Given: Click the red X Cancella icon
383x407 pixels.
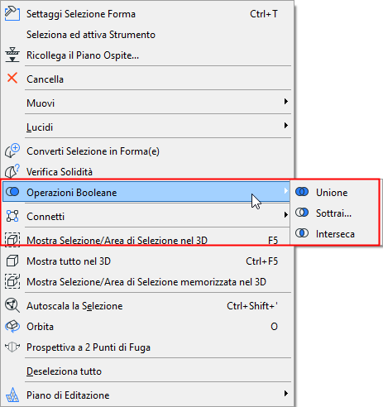Looking at the screenshot, I should coord(12,79).
